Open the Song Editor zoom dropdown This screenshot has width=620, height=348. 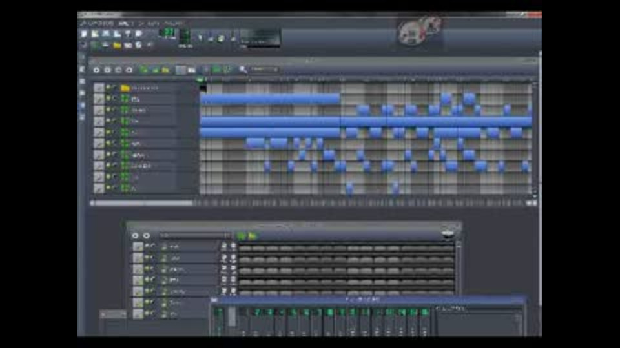(x=265, y=70)
